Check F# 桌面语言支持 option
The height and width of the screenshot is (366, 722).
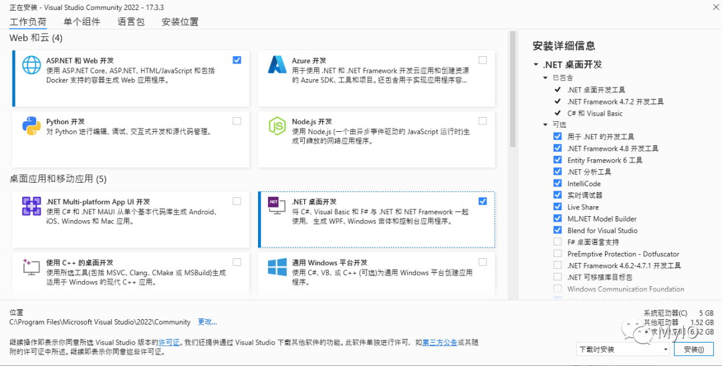pyautogui.click(x=558, y=242)
